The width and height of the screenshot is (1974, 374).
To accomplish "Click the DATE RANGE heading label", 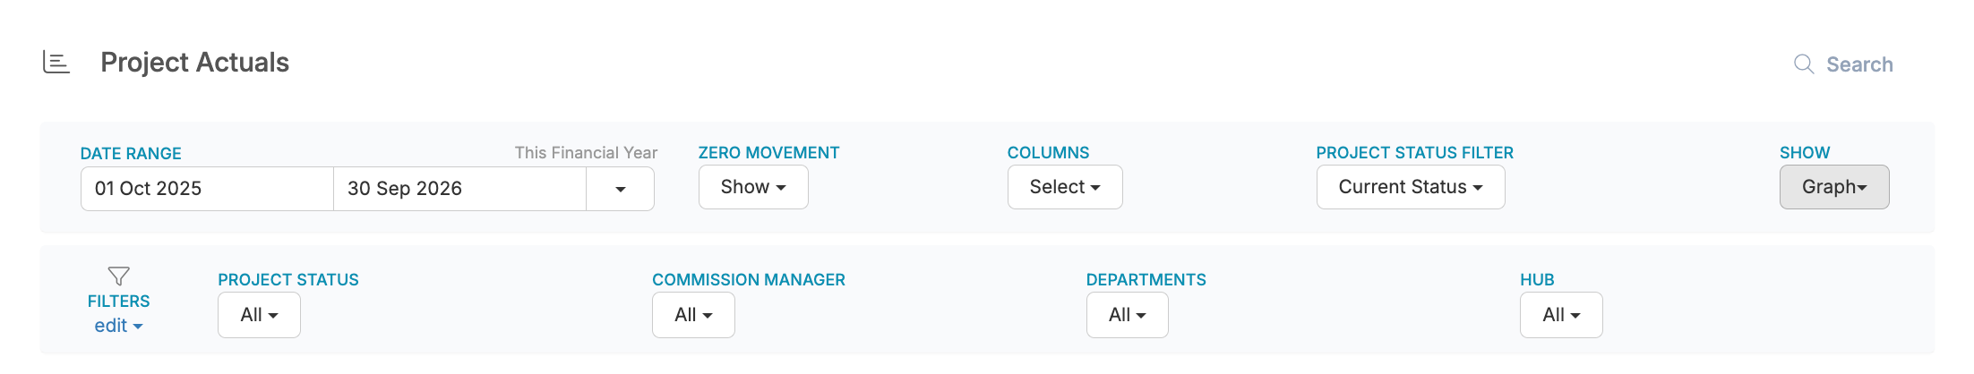I will pyautogui.click(x=131, y=154).
